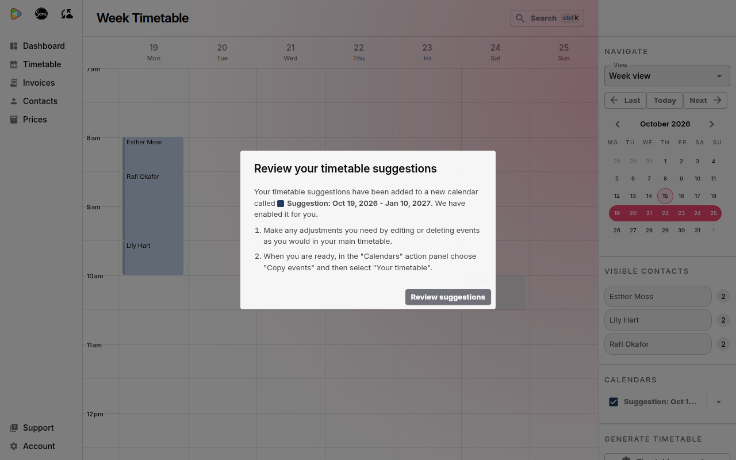Image resolution: width=736 pixels, height=460 pixels.
Task: Click Esther Moss visible contact chip
Action: pyautogui.click(x=658, y=297)
